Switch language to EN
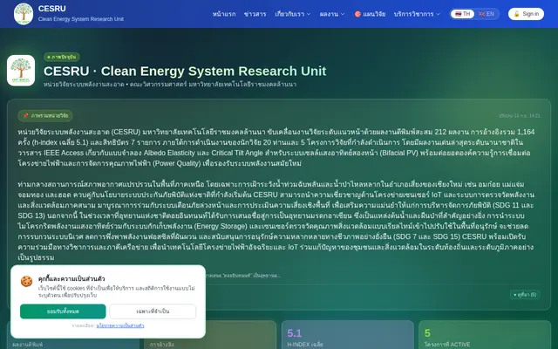This screenshot has height=349, width=558. (487, 14)
